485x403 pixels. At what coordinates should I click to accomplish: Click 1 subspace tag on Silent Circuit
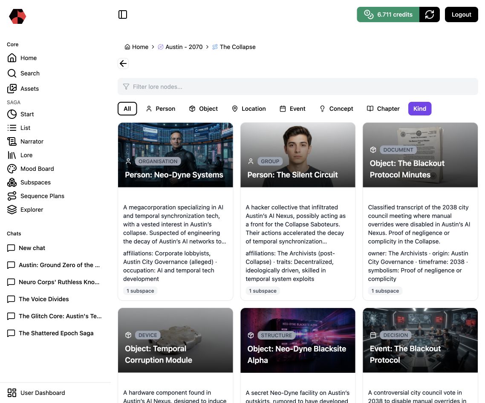(263, 291)
